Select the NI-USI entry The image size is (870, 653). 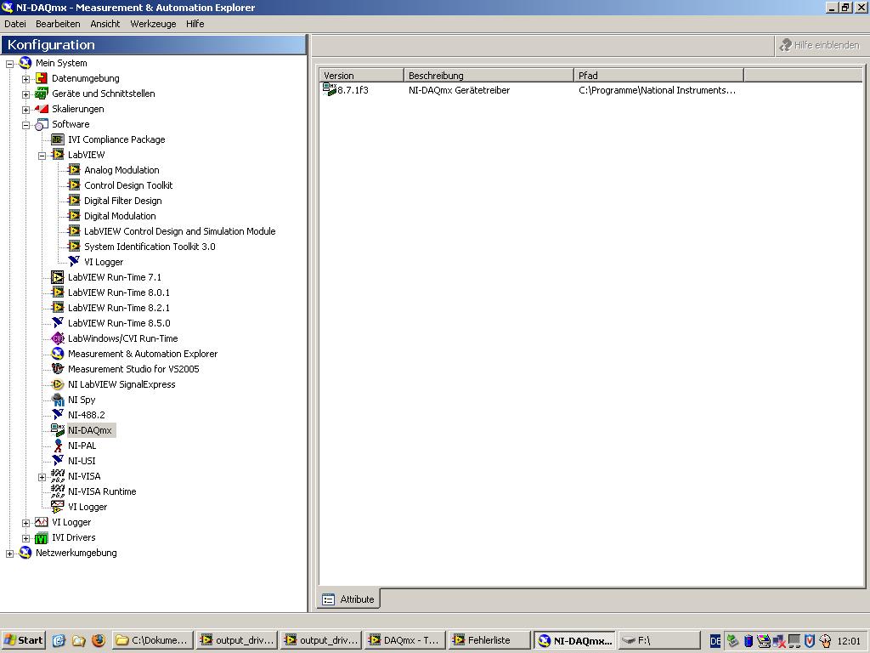pyautogui.click(x=82, y=461)
